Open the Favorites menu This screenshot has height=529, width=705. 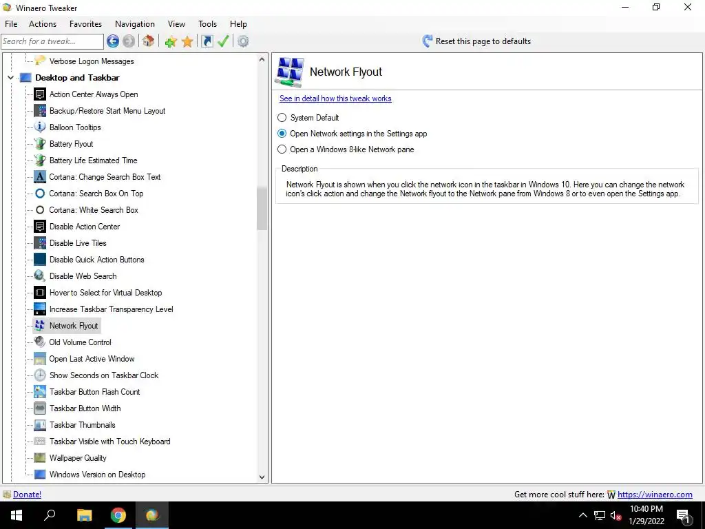85,24
